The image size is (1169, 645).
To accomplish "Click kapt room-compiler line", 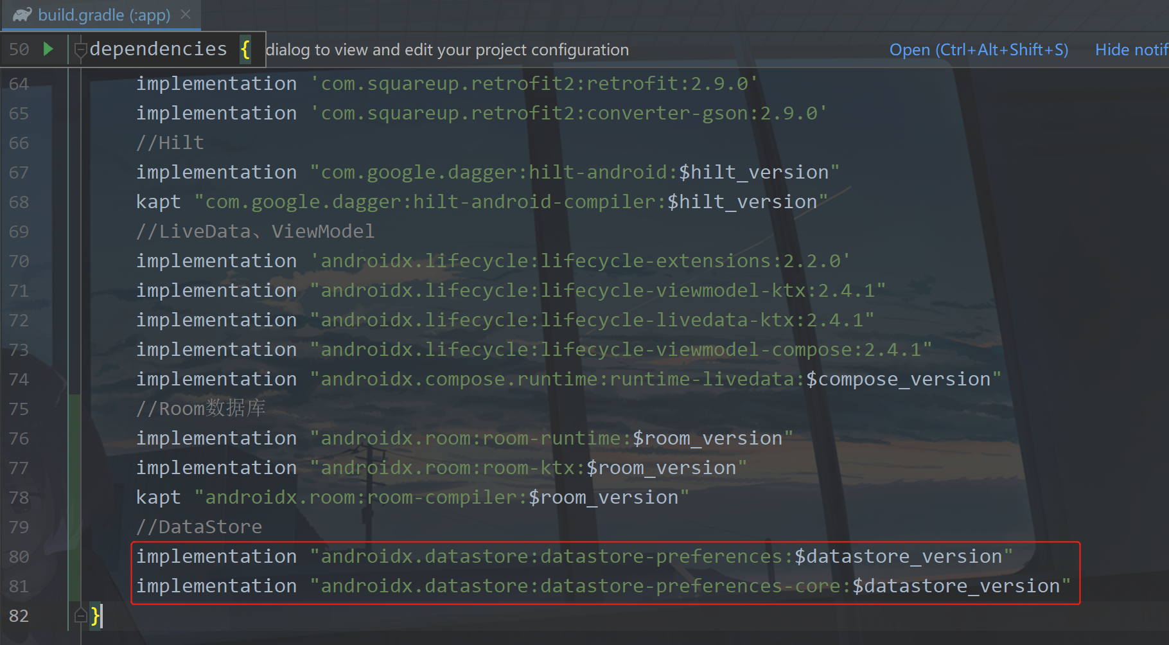I will tap(412, 497).
